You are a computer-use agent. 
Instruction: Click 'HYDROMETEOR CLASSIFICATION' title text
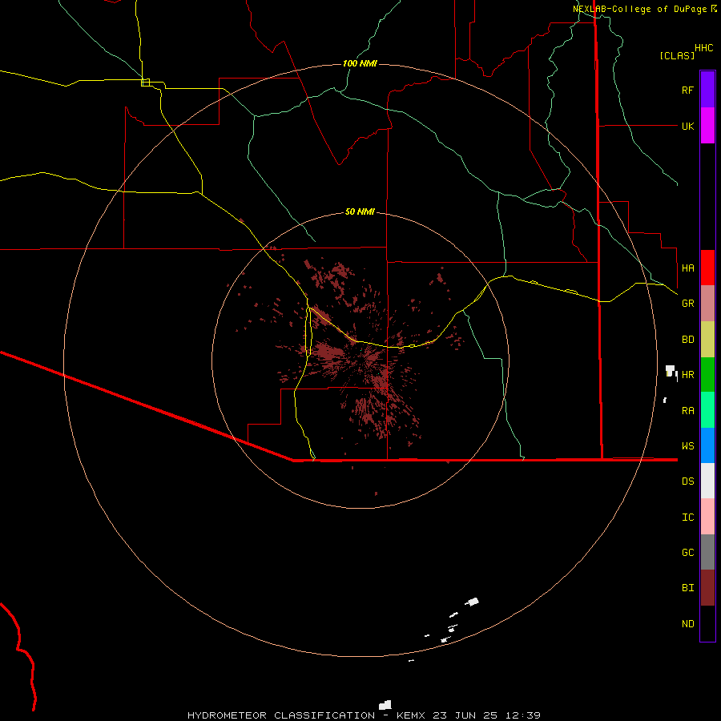pyautogui.click(x=281, y=715)
